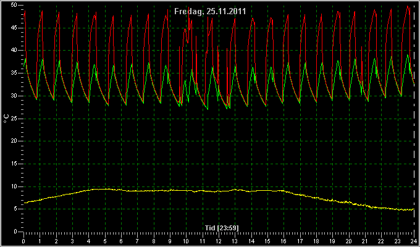The width and height of the screenshot is (420, 247).
Task: Select hour 0 on the time axis
Action: (23, 241)
